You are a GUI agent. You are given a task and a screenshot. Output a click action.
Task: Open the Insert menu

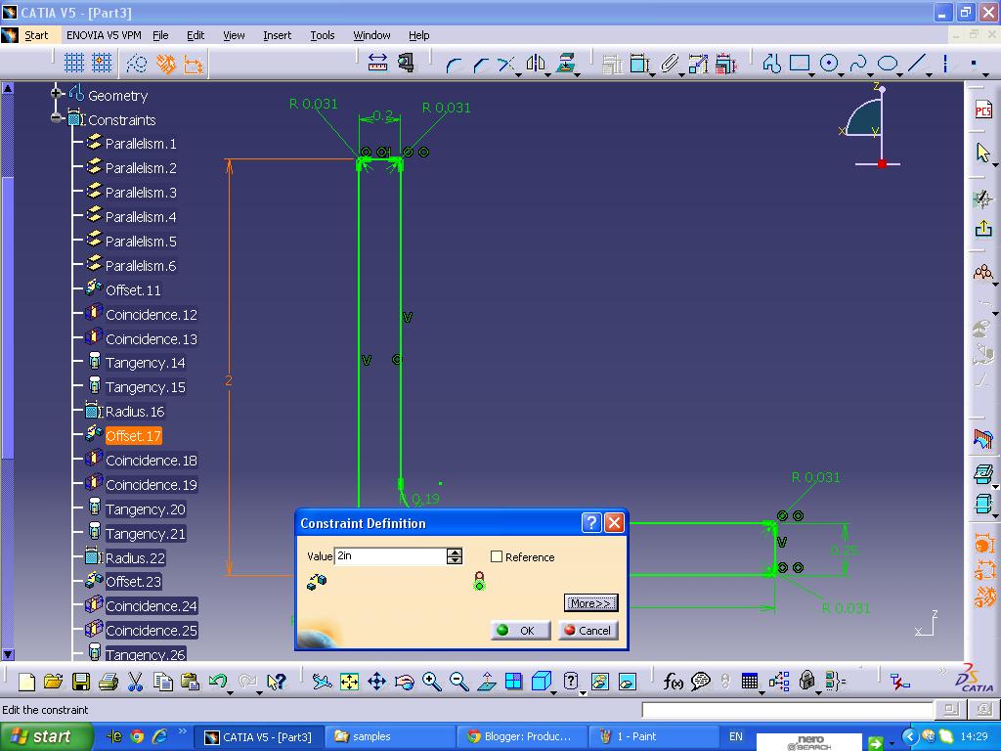pos(277,35)
